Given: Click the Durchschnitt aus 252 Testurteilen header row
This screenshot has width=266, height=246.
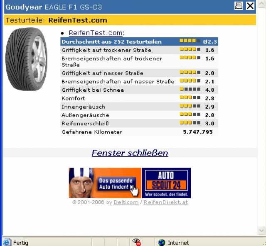Looking at the screenshot, I should tap(139, 41).
